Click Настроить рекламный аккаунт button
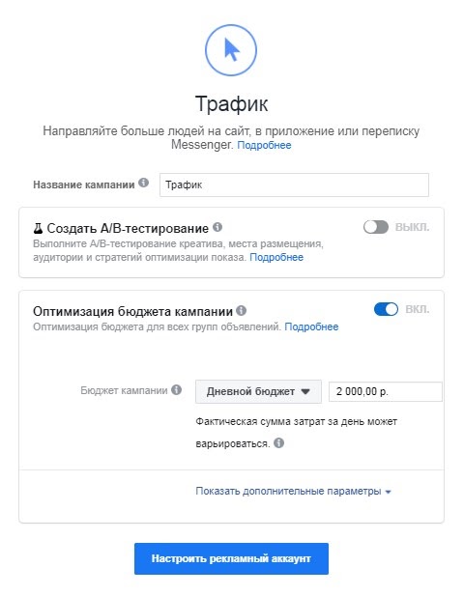Screen dimensions: 464x596 231,558
